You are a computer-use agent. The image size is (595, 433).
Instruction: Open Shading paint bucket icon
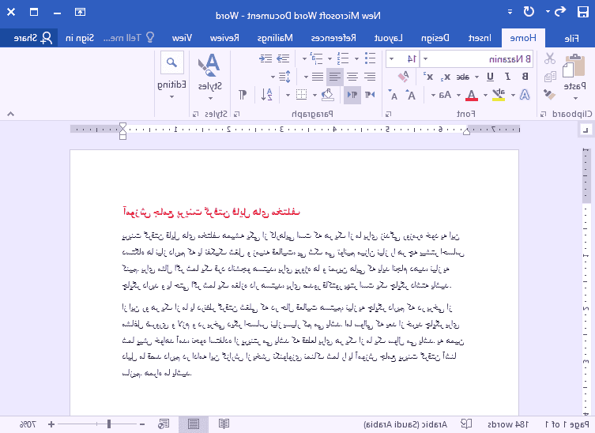tap(326, 95)
